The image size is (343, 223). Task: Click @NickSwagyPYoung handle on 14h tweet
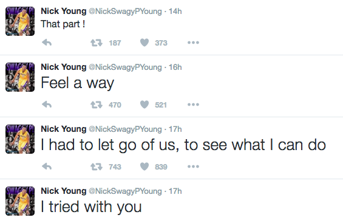[x=125, y=12]
